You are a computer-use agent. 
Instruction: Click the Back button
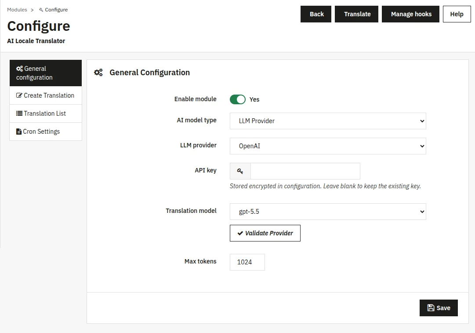coord(315,14)
